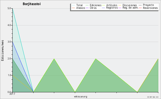Click the 1.0 y-axis value
The width and height of the screenshot is (161, 99).
coord(9,75)
